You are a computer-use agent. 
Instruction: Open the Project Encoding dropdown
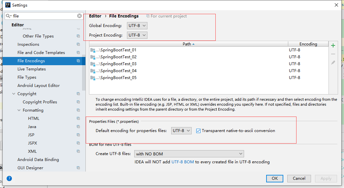[x=137, y=35]
